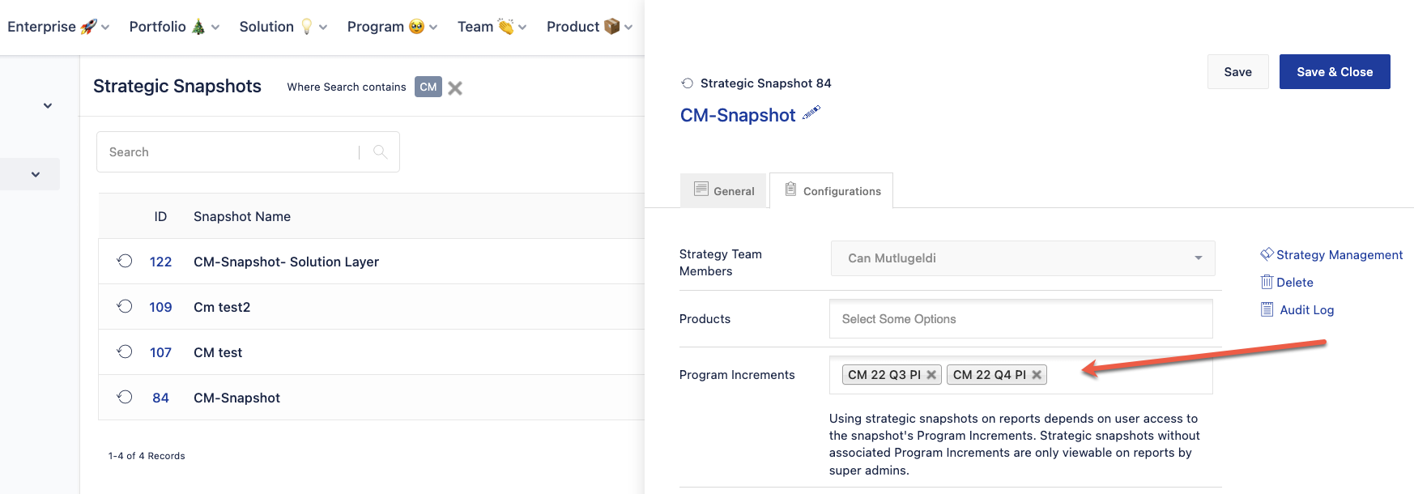Switch to the General tab
Image resolution: width=1414 pixels, height=494 pixels.
pyautogui.click(x=724, y=191)
